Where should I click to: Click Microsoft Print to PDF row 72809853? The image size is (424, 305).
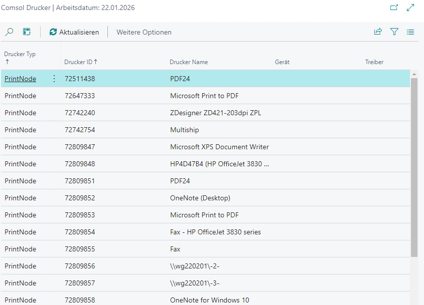204,214
